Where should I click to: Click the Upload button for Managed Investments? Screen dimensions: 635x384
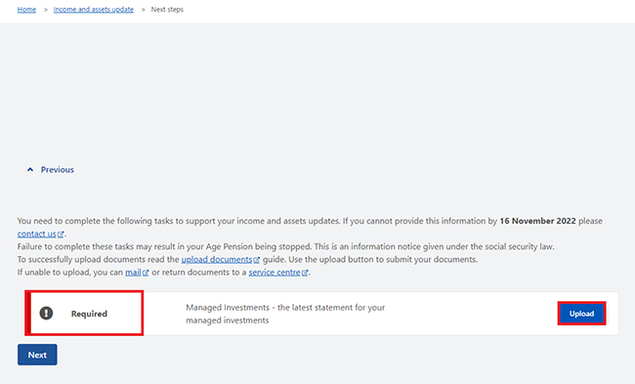[581, 314]
